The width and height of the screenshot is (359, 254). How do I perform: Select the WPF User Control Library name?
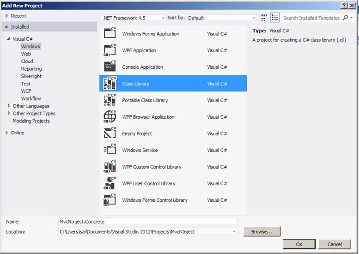pyautogui.click(x=149, y=183)
